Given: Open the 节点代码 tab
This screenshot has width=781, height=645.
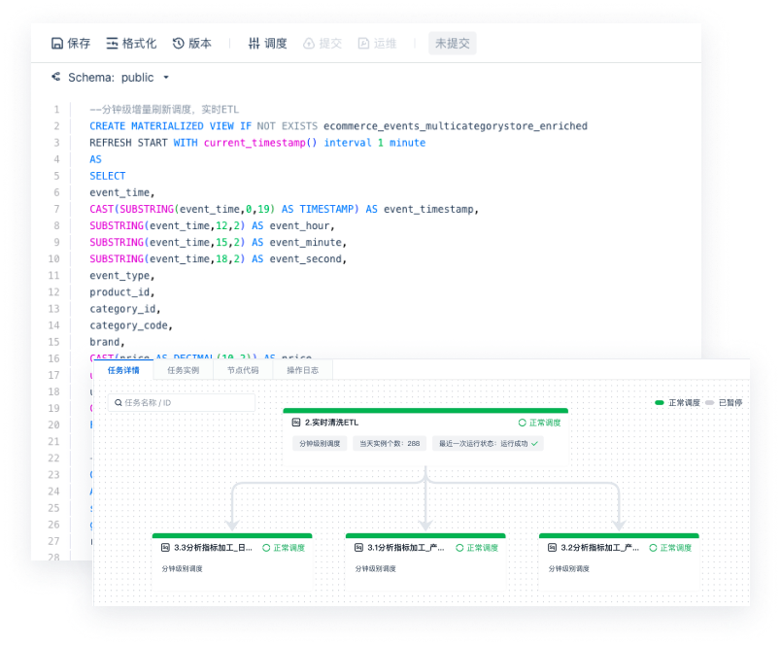Looking at the screenshot, I should (243, 370).
